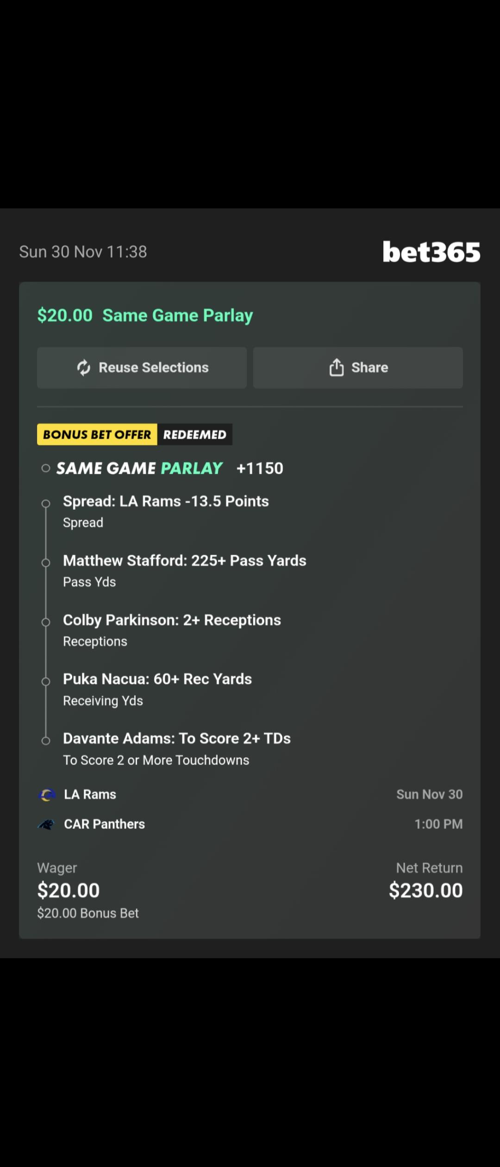Tap the Redeemed status badge
This screenshot has height=1167, width=500.
(x=194, y=435)
